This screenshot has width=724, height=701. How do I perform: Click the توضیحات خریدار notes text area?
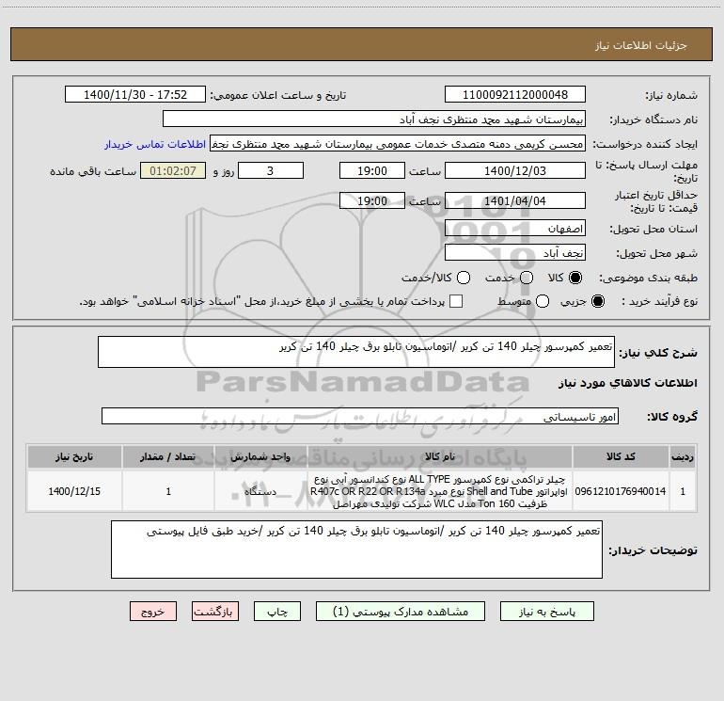356,550
